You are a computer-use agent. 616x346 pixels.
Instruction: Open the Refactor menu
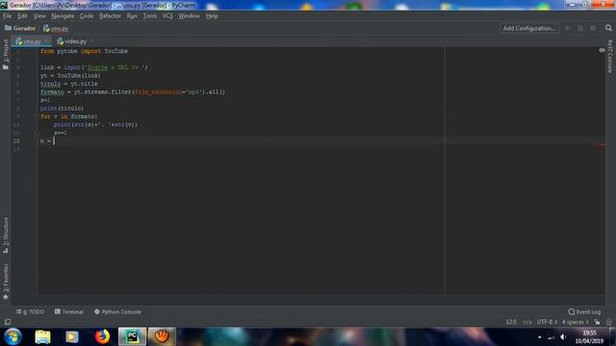point(110,16)
